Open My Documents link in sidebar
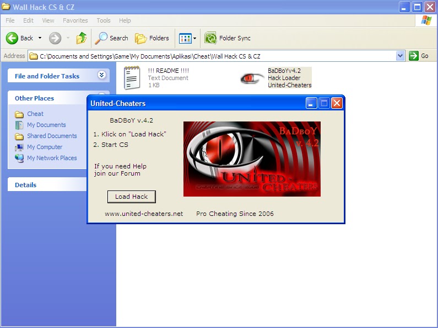This screenshot has width=438, height=328. pyautogui.click(x=46, y=125)
